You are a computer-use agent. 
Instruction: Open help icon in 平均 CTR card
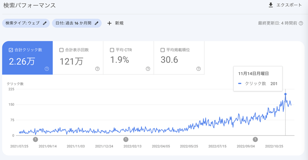click(x=148, y=69)
